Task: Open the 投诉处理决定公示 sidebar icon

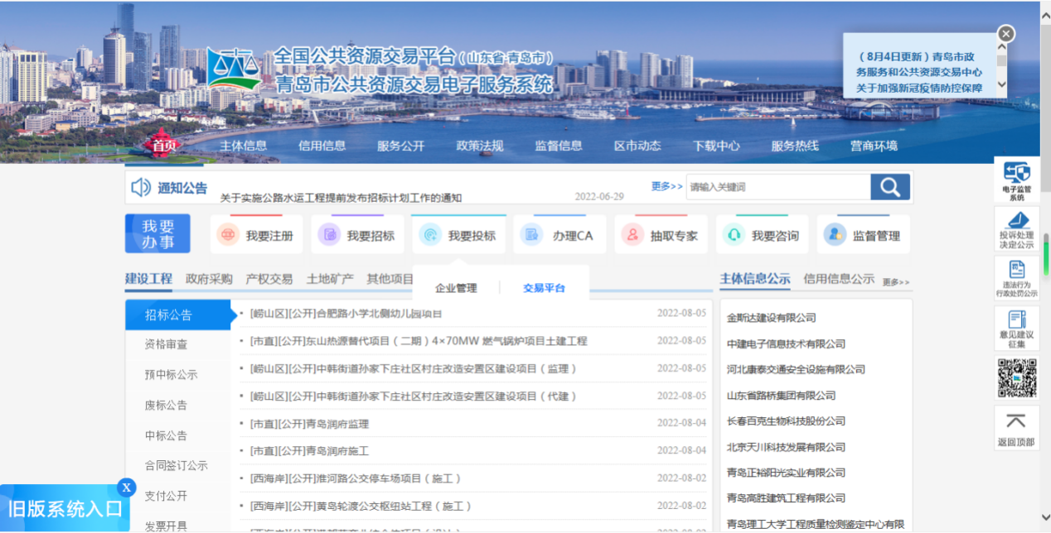Action: 1017,229
